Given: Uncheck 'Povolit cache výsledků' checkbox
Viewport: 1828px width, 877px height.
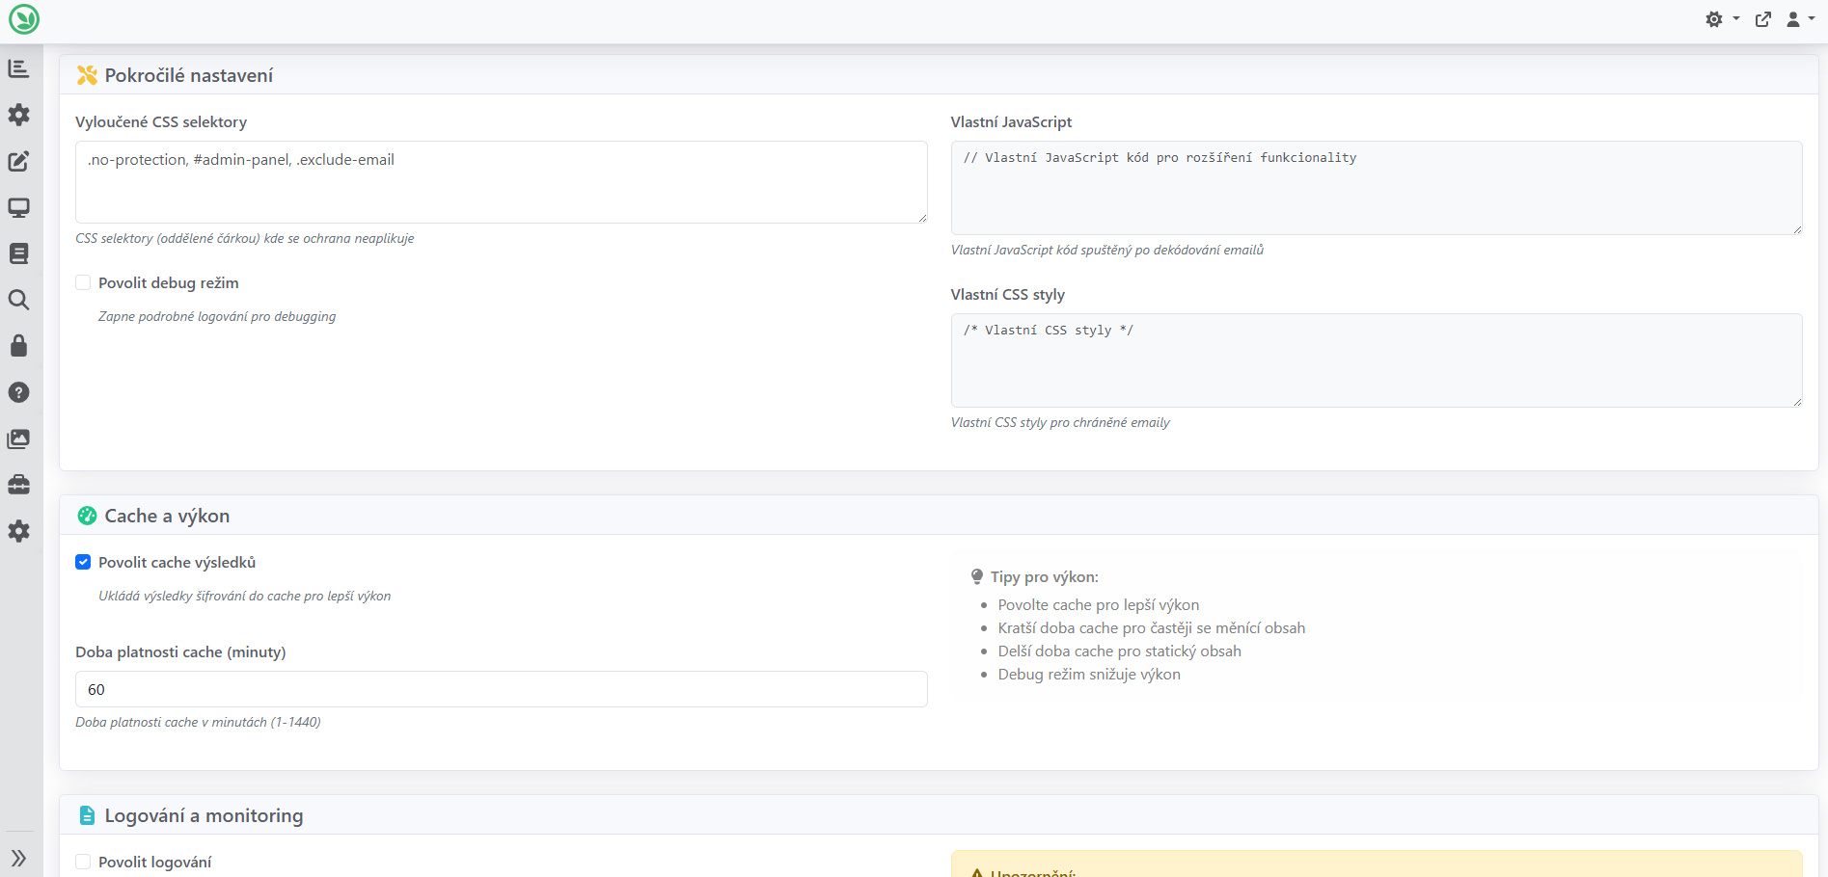Looking at the screenshot, I should pos(83,562).
